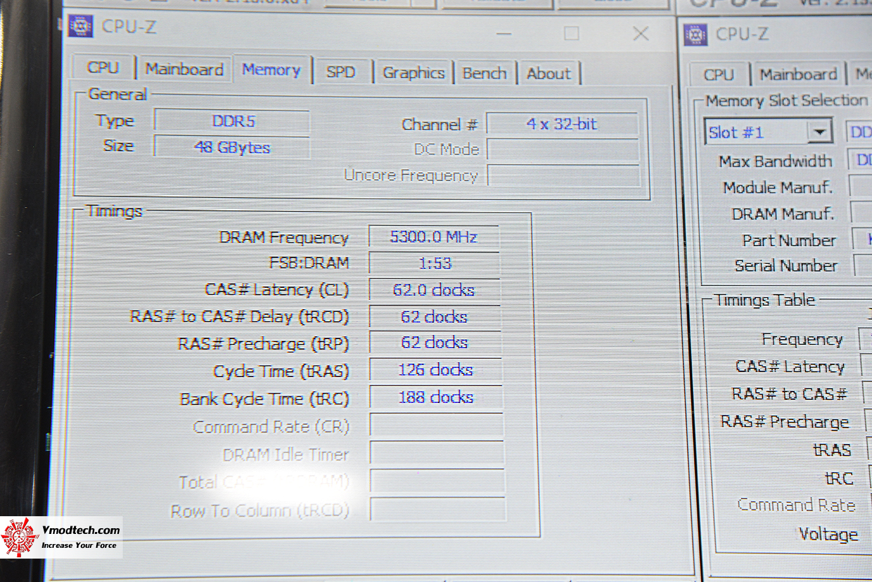This screenshot has width=872, height=582.
Task: Click the "Frequency" row label in Timings Table
Action: click(802, 340)
